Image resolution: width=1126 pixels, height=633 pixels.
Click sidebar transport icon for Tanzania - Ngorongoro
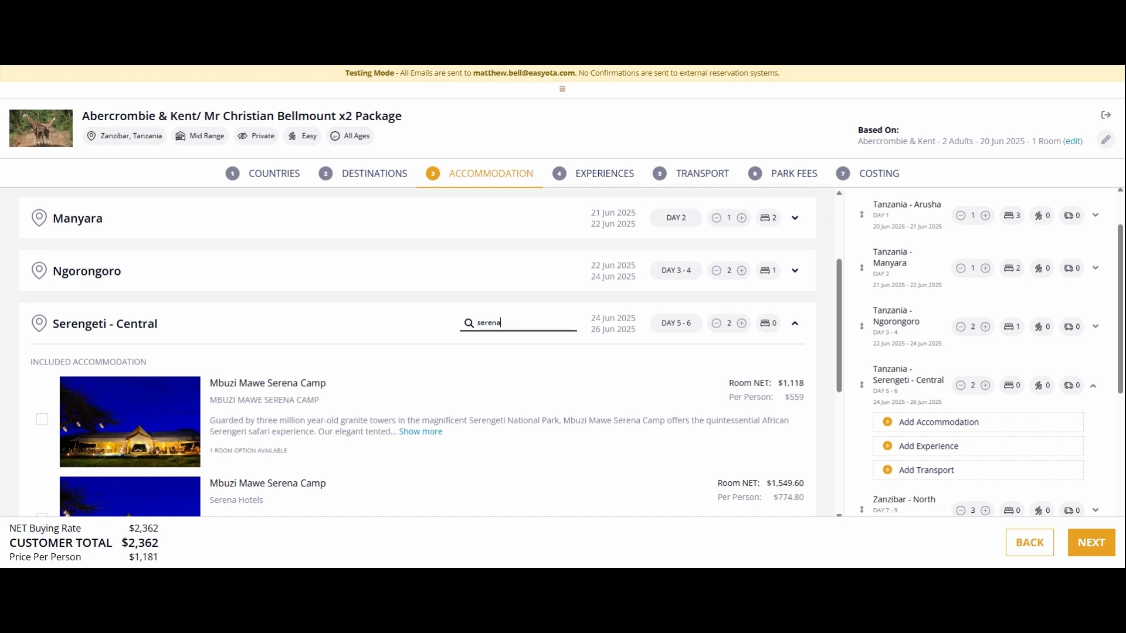pos(1069,326)
